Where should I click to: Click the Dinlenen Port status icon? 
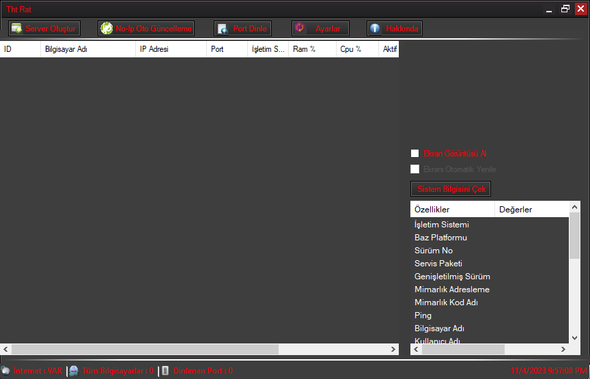165,371
